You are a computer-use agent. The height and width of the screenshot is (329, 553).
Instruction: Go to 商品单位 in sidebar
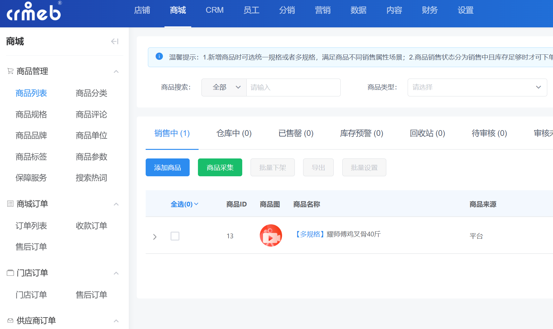click(91, 136)
